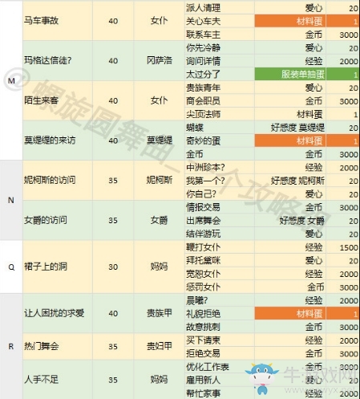Select the 情报交易 choice cell
The width and height of the screenshot is (360, 399).
coord(220,207)
